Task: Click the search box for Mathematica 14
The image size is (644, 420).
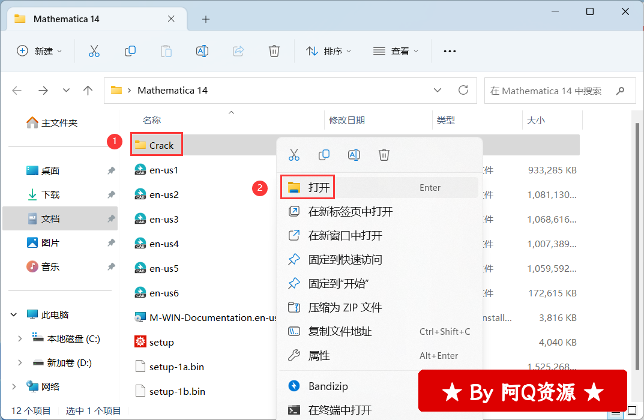Action: [x=560, y=91]
